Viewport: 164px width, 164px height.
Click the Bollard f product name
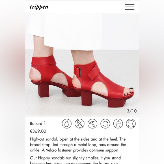coord(37,124)
